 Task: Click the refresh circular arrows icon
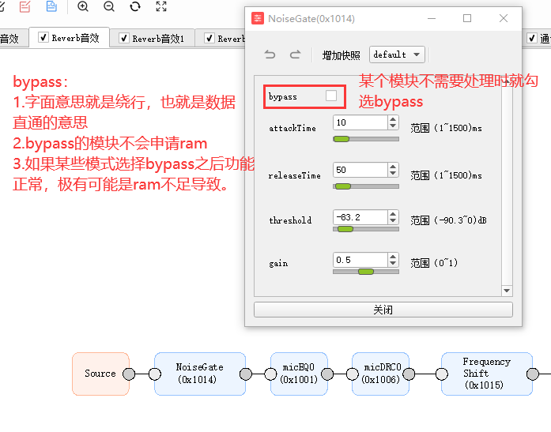(135, 6)
